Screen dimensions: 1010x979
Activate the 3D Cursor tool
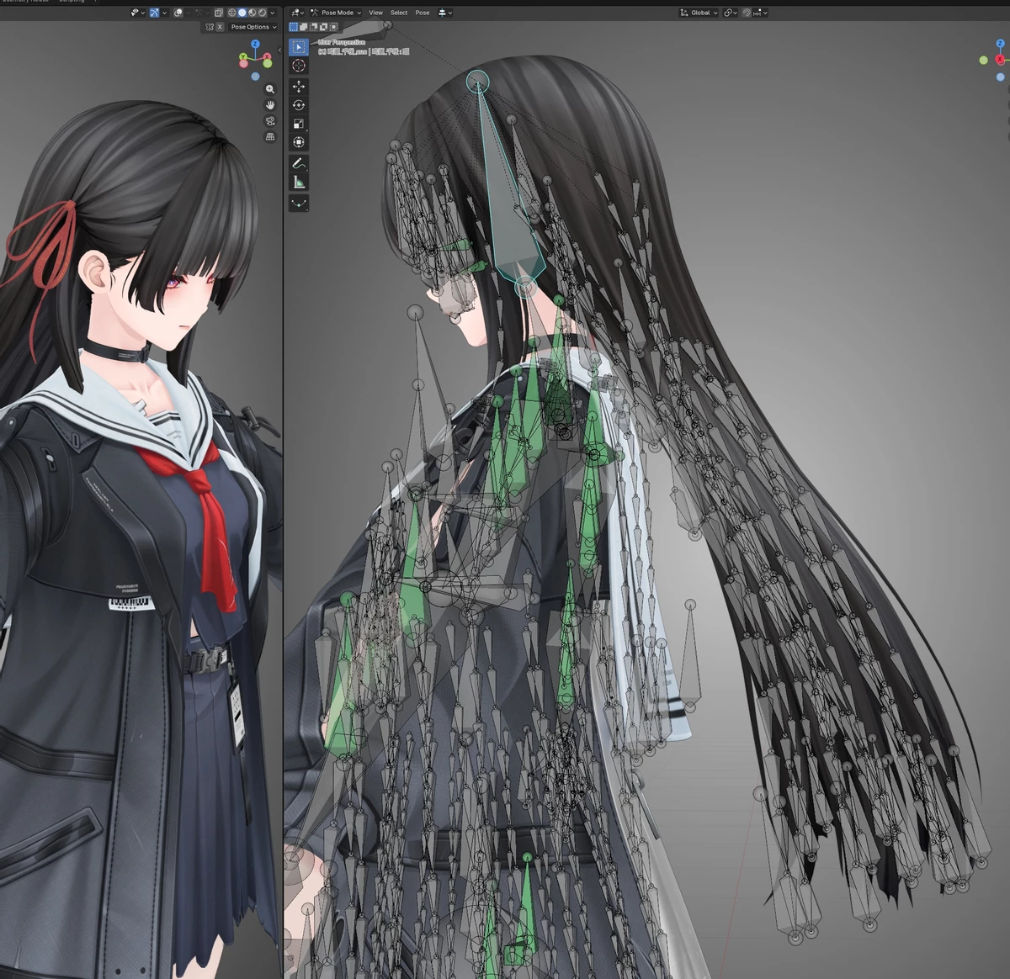click(298, 66)
